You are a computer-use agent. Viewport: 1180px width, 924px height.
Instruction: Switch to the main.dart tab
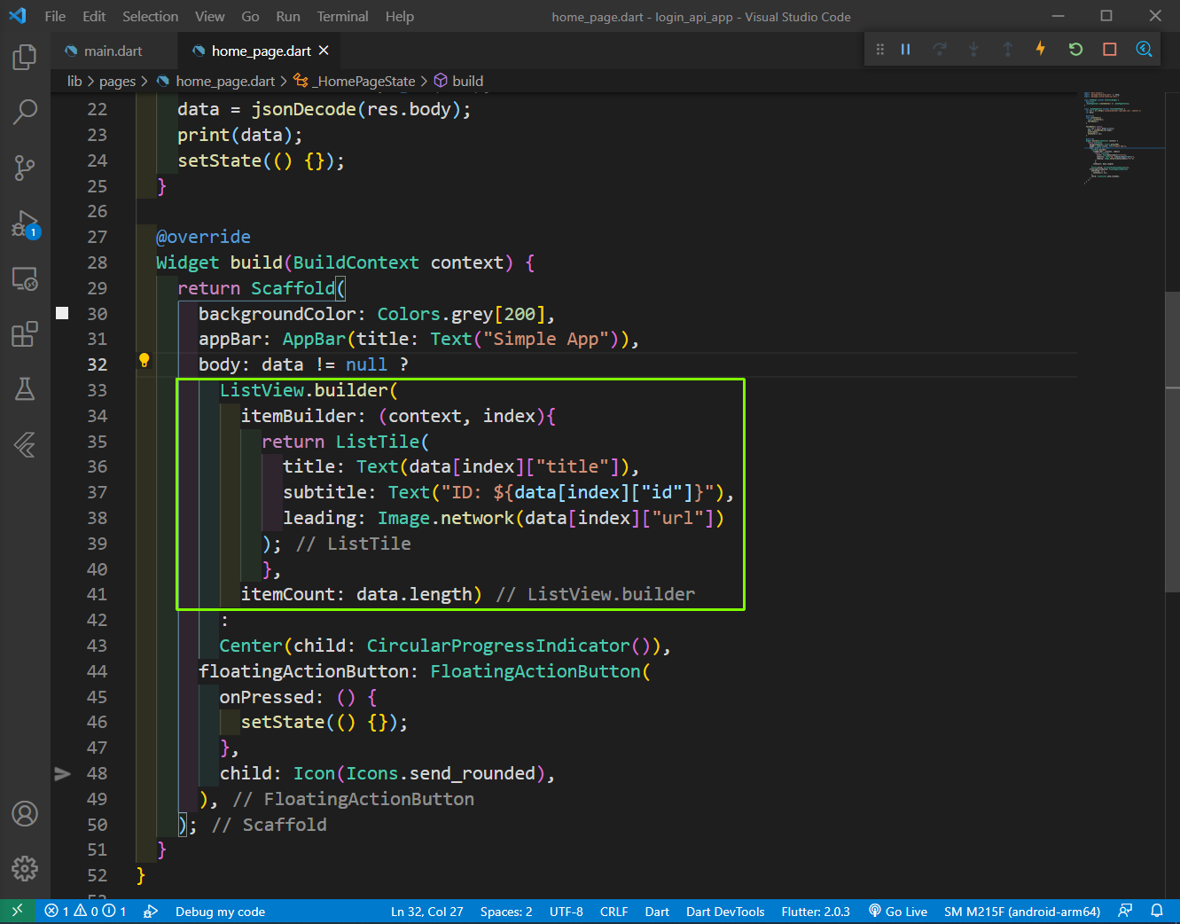[x=113, y=51]
